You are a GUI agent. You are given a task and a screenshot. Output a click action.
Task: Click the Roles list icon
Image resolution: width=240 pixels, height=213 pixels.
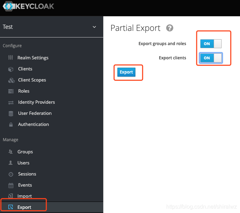click(11, 91)
